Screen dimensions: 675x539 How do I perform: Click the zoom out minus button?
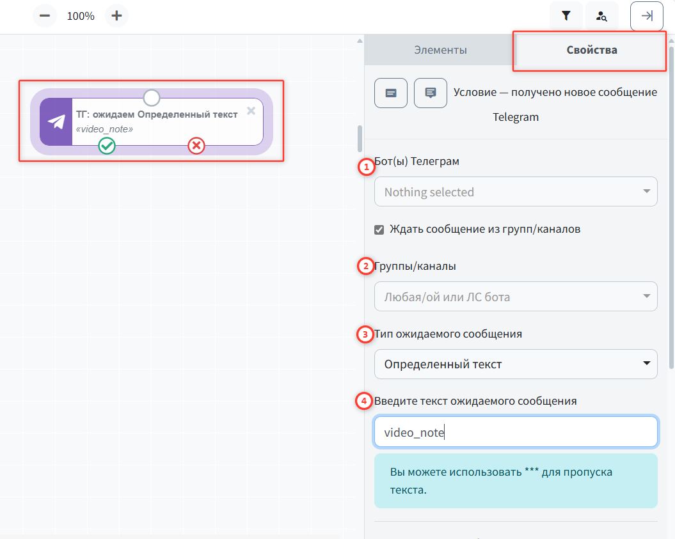click(x=45, y=16)
